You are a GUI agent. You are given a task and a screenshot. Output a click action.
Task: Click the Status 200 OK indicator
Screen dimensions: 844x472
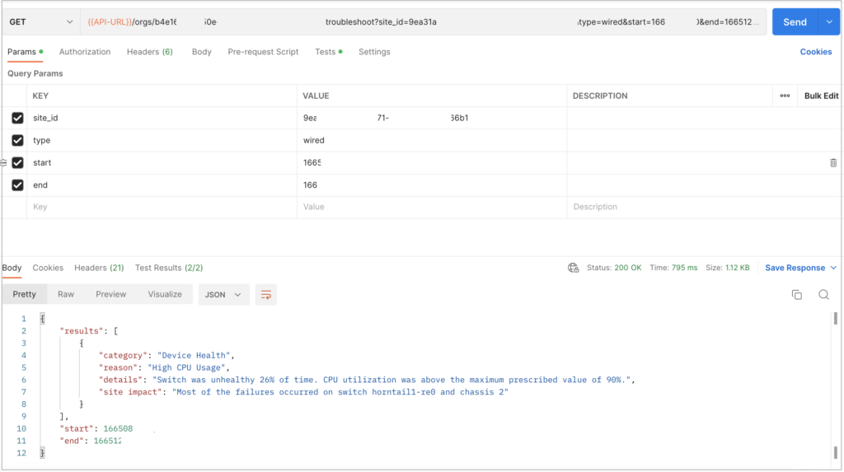(x=614, y=268)
